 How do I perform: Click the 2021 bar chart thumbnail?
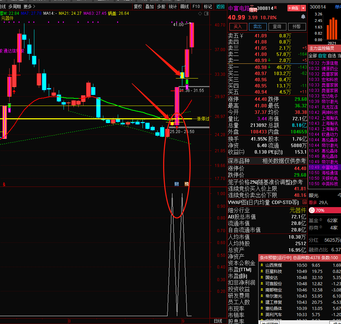coord(332,28)
